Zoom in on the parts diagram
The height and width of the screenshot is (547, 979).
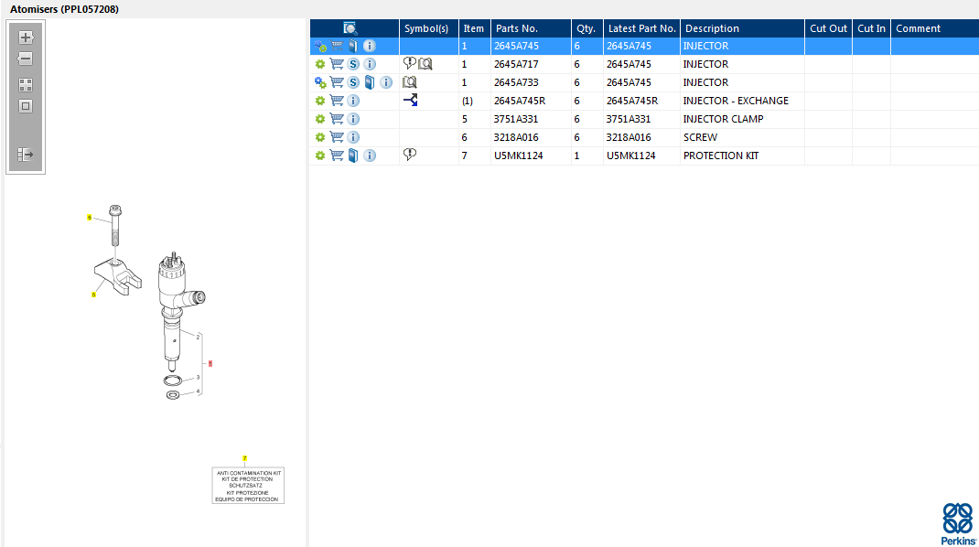[26, 38]
